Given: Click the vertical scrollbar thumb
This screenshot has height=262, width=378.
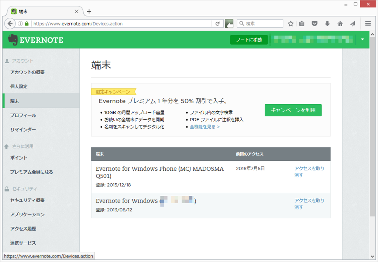Looking at the screenshot, I should 372,127.
